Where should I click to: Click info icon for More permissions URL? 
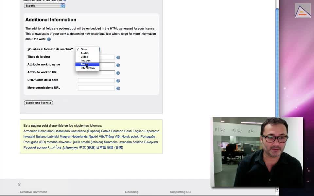118,89
